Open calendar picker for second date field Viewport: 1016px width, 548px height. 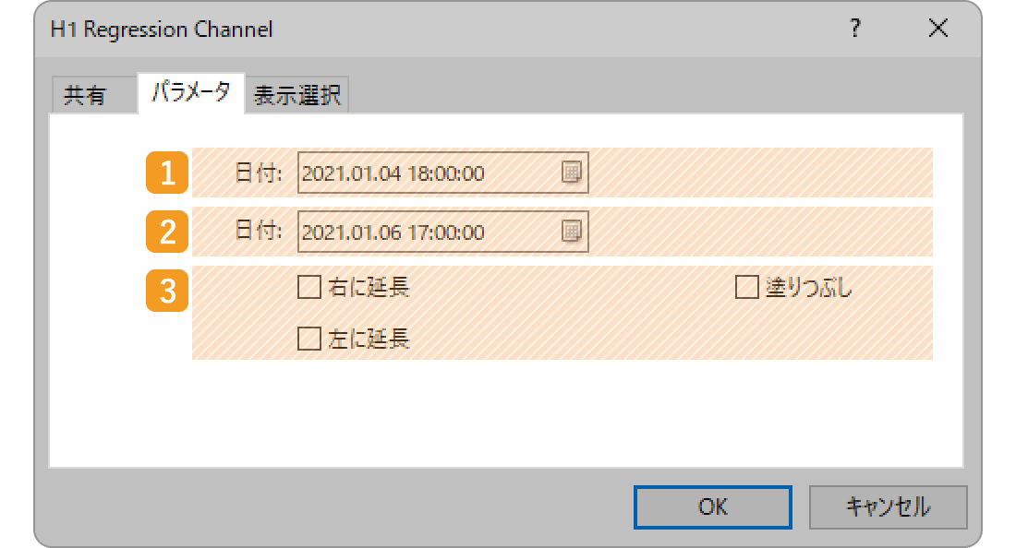click(x=571, y=231)
